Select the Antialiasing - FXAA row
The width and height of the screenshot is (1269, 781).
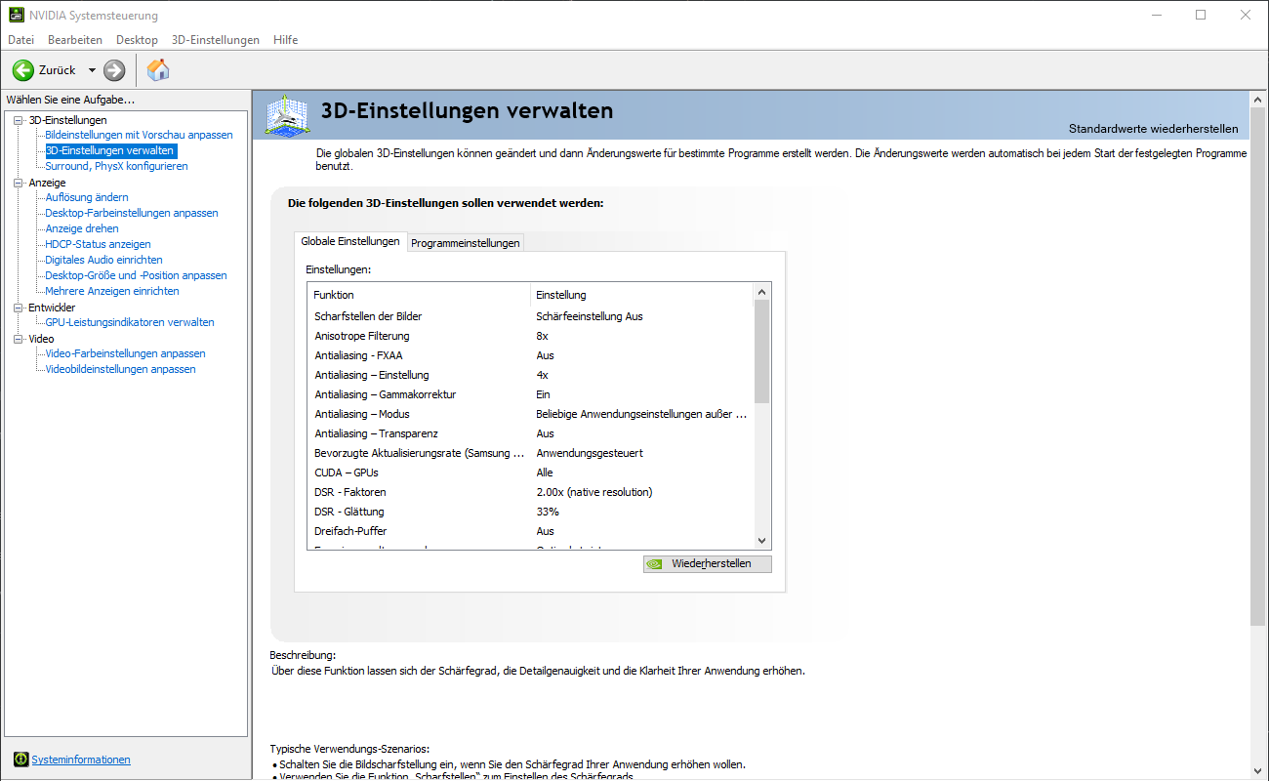[x=531, y=355]
